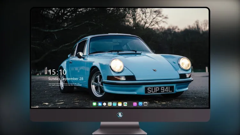The height and width of the screenshot is (135, 240).
Task: Open the pink Music app icon
Action: [135, 104]
